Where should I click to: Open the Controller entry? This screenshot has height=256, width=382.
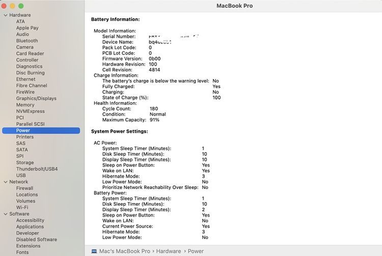(x=28, y=60)
